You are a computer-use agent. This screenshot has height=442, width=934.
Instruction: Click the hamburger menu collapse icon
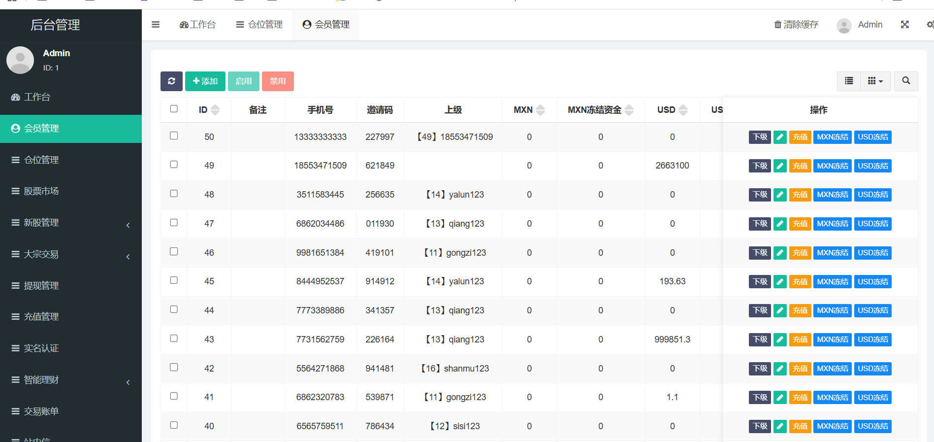pos(156,25)
